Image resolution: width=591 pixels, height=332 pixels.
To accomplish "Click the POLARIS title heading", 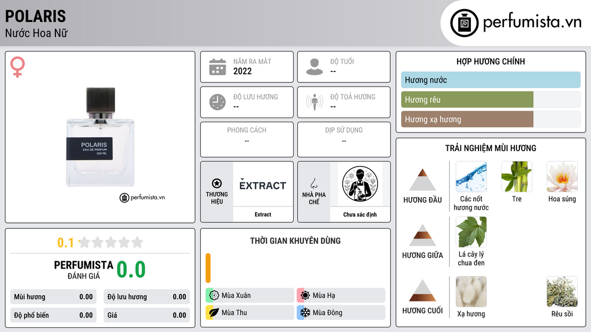I will point(35,16).
